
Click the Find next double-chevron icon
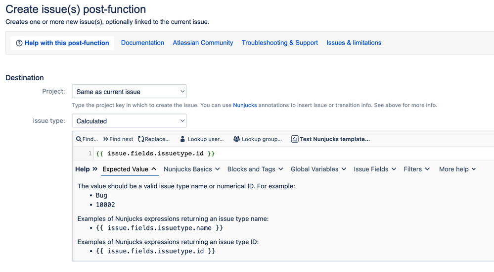[x=105, y=139]
